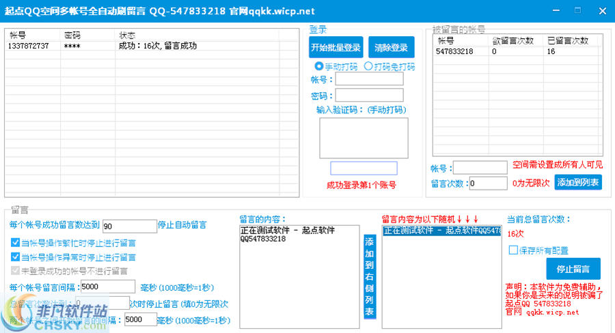This screenshot has height=333, width=615.
Task: Click vertical 添加到右侧列表 button
Action: click(370, 276)
